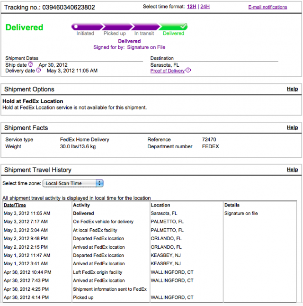The image size is (303, 306).
Task: Click 'May 2, 2012 9:48 PM' row
Action: (x=26, y=238)
